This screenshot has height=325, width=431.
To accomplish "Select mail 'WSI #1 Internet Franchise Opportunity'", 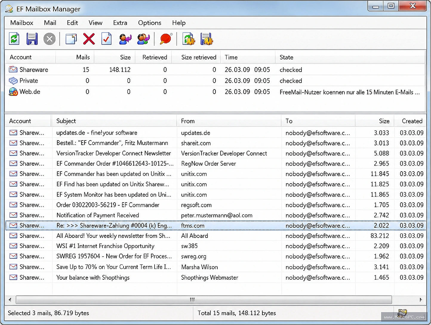I will click(105, 246).
